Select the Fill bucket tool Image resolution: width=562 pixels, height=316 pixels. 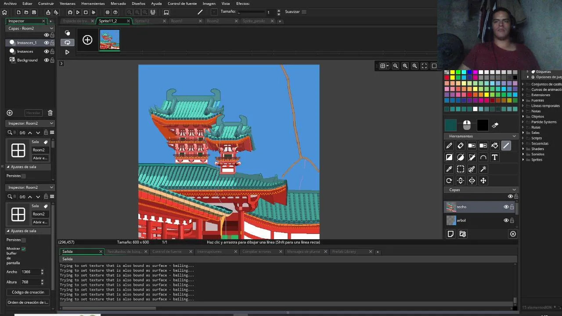[495, 146]
